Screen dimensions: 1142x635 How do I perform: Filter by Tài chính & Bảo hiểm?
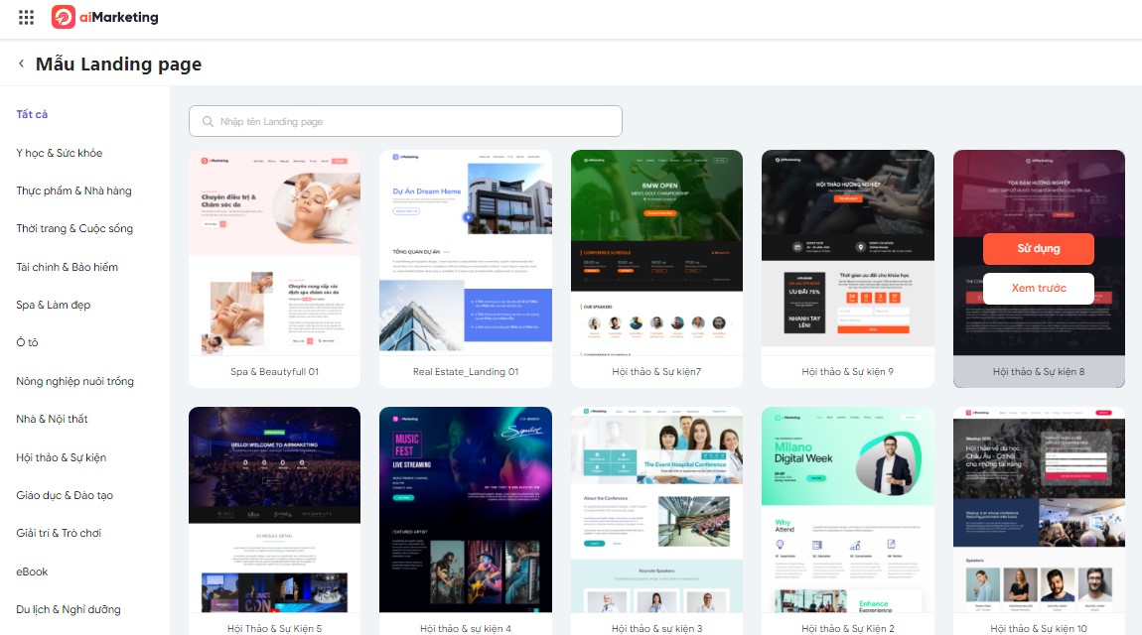point(67,267)
